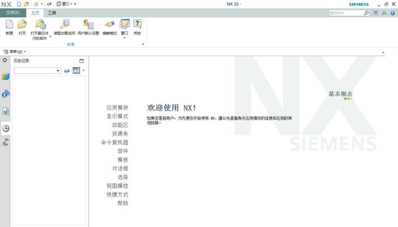This screenshot has height=227, width=398.
Task: Open the top border bar options arrow at the right end
Action: tap(383, 52)
